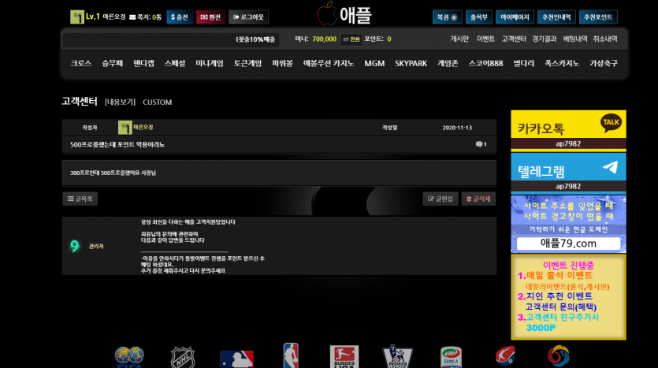Screen dimensions: 658x368
Task: Select the 폭스카지노 menu item
Action: pyautogui.click(x=562, y=63)
